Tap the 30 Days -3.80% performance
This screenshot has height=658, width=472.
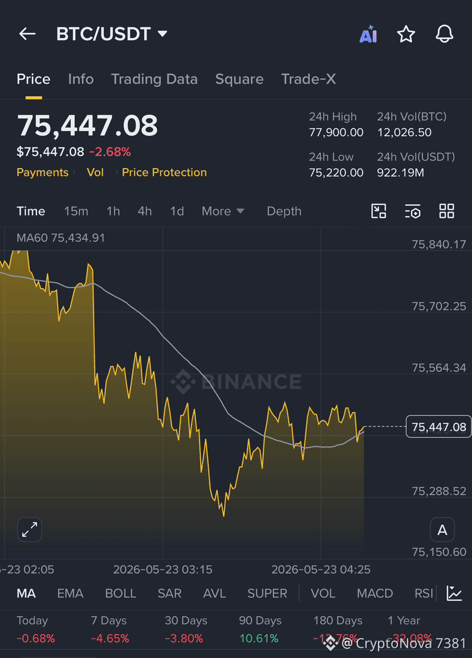(x=186, y=629)
